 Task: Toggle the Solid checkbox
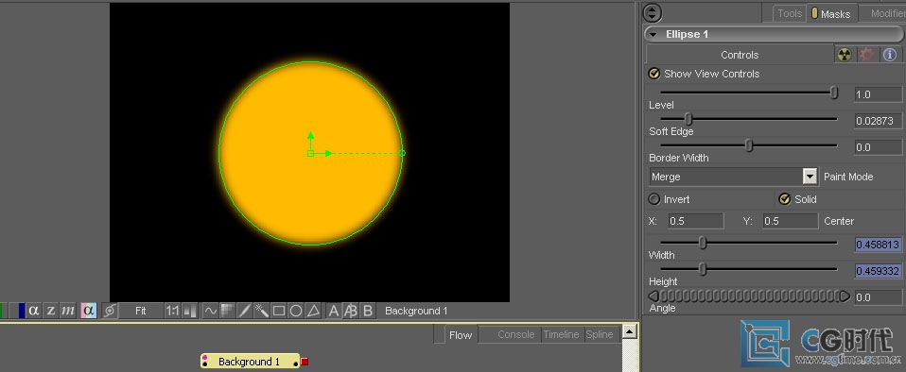coord(784,199)
